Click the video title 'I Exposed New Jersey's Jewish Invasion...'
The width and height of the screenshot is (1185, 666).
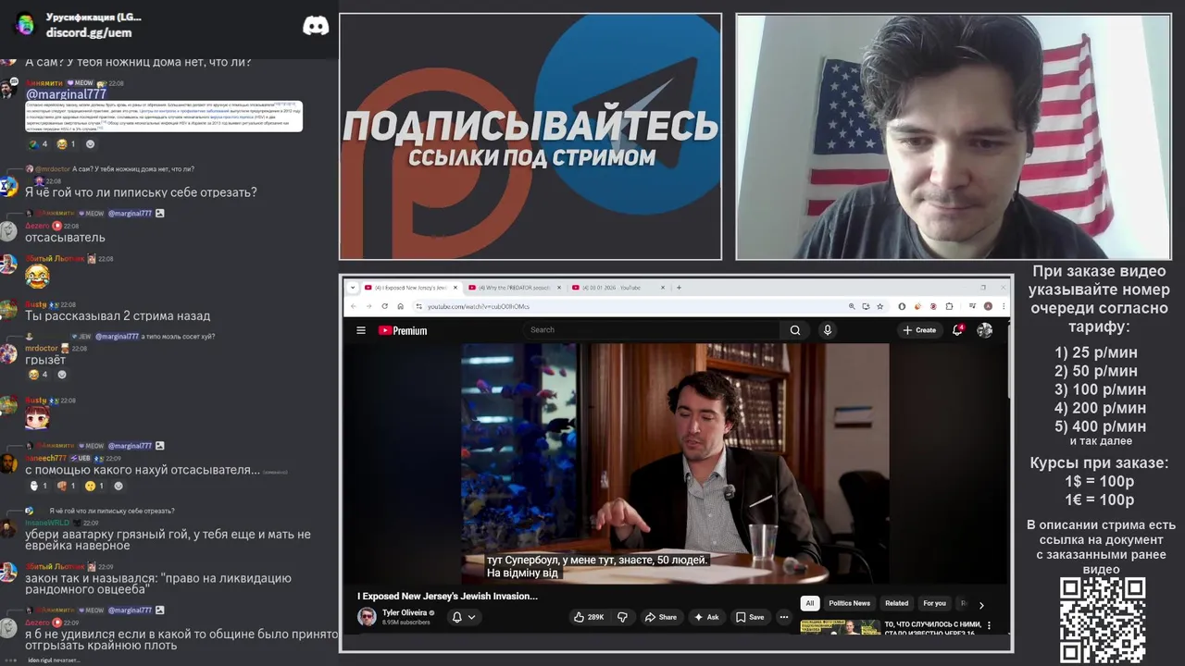coord(447,597)
